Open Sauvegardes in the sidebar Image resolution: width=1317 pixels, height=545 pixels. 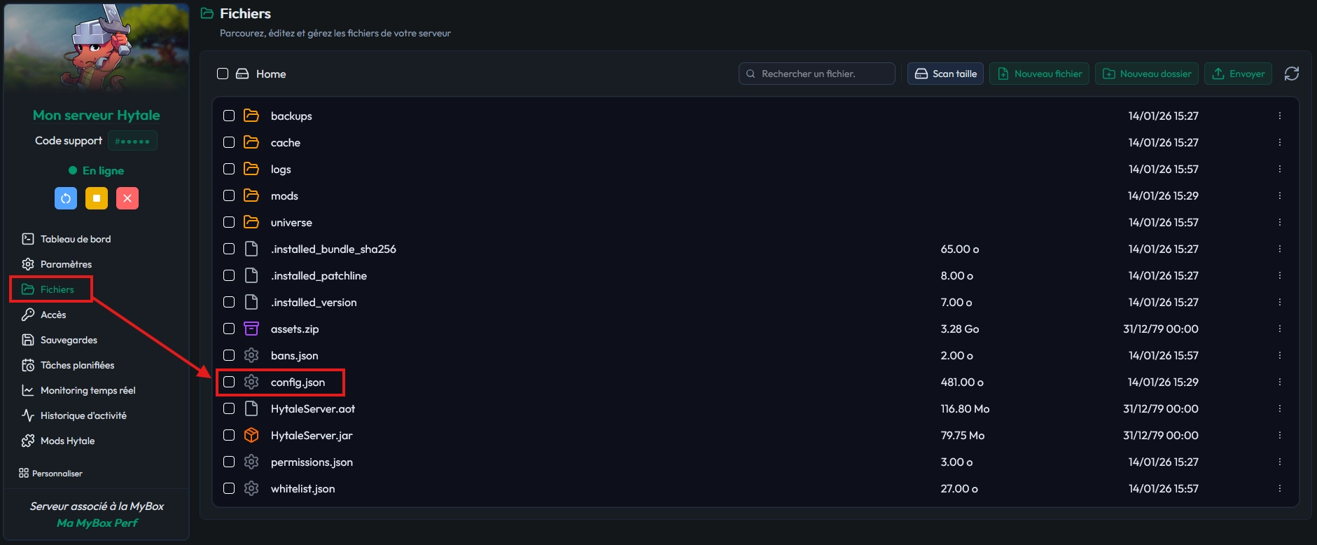(x=69, y=340)
